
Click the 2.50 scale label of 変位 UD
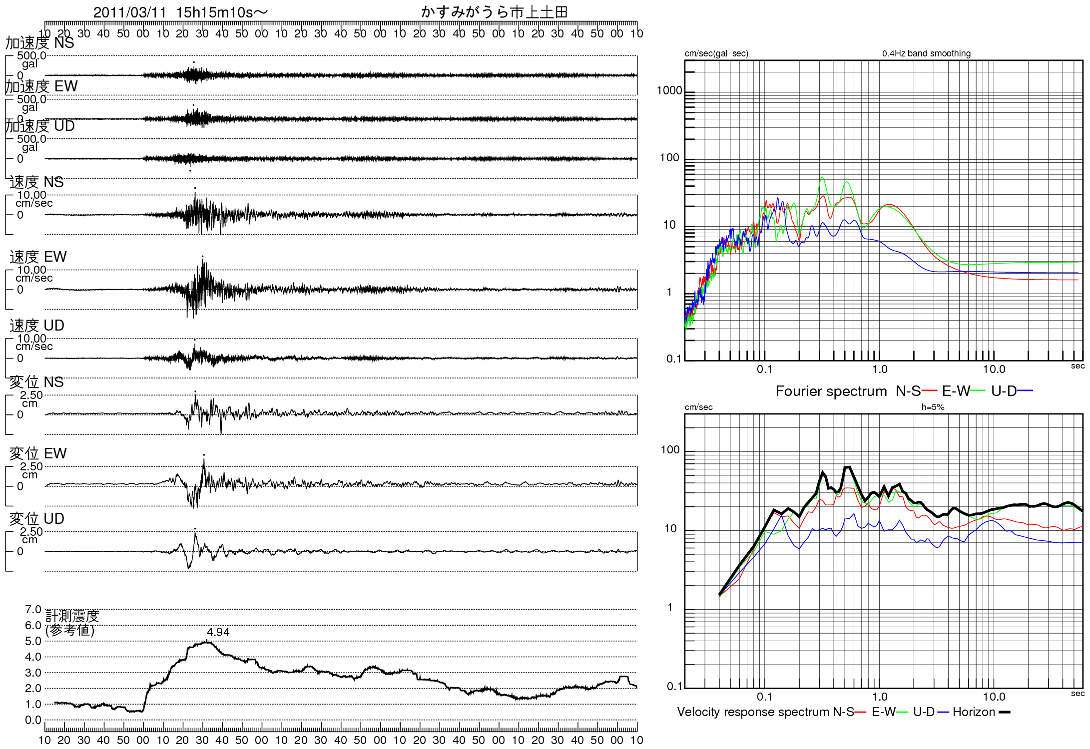click(x=31, y=532)
